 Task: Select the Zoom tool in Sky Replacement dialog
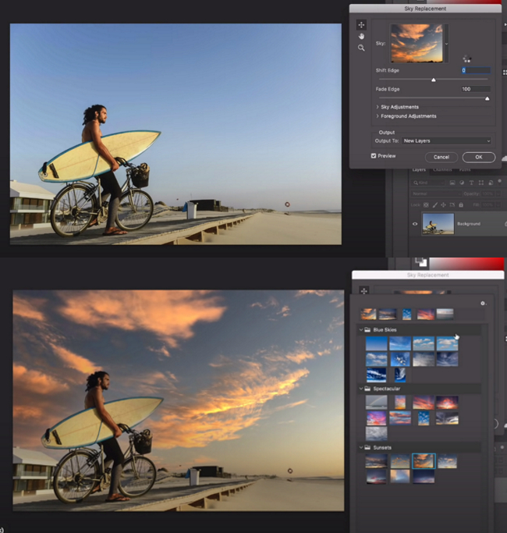361,48
